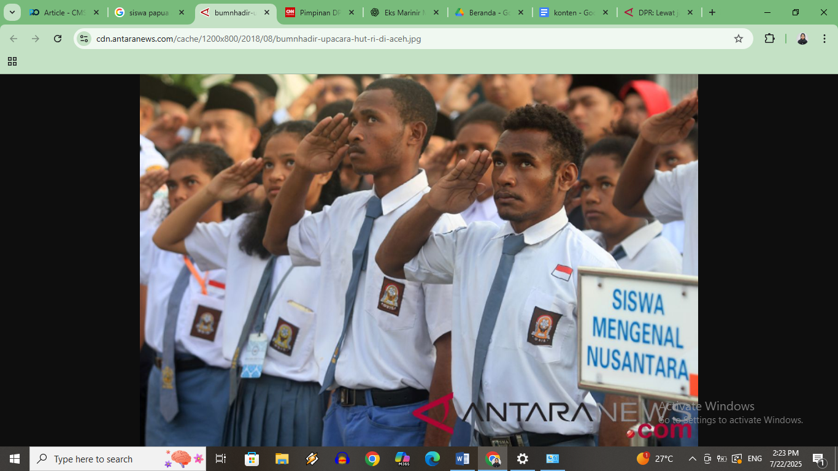Image resolution: width=838 pixels, height=471 pixels.
Task: Switch to Microsoft Word on taskbar
Action: [463, 459]
